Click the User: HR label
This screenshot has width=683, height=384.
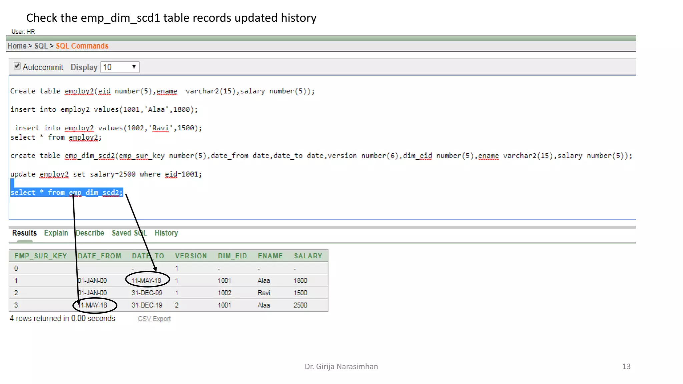tap(23, 32)
